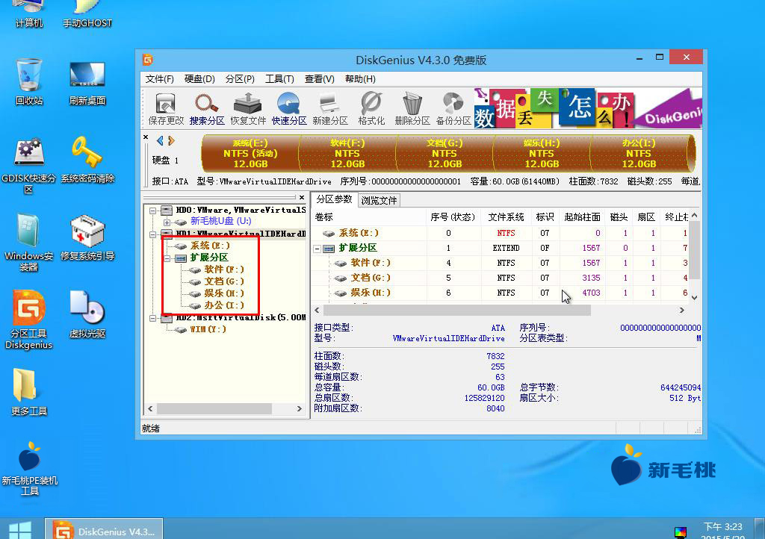765x539 pixels.
Task: Click the New Partition (新建分区) icon
Action: coord(329,109)
